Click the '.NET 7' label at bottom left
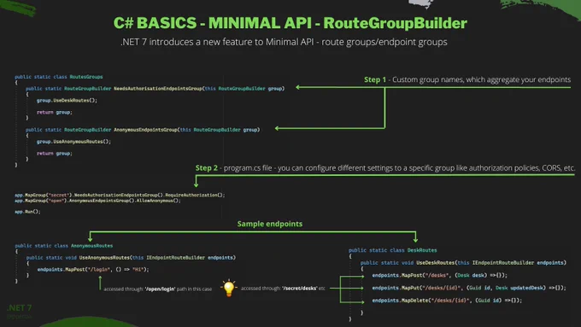581x327 pixels. [20, 307]
